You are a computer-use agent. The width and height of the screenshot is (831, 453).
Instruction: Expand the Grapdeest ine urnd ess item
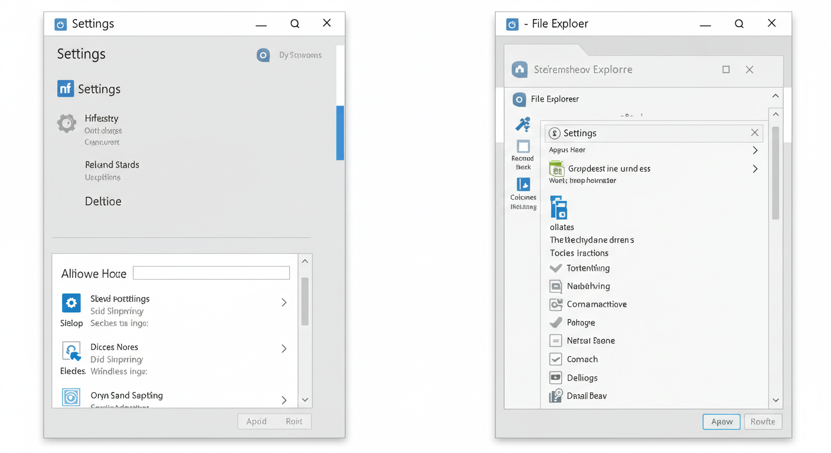(x=755, y=169)
